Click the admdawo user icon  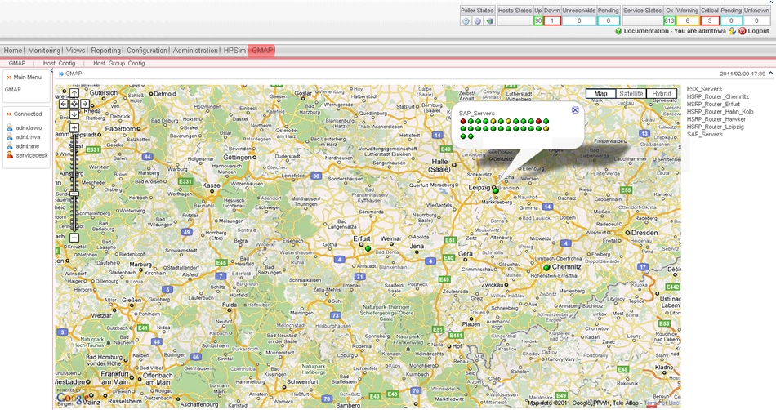(x=10, y=127)
